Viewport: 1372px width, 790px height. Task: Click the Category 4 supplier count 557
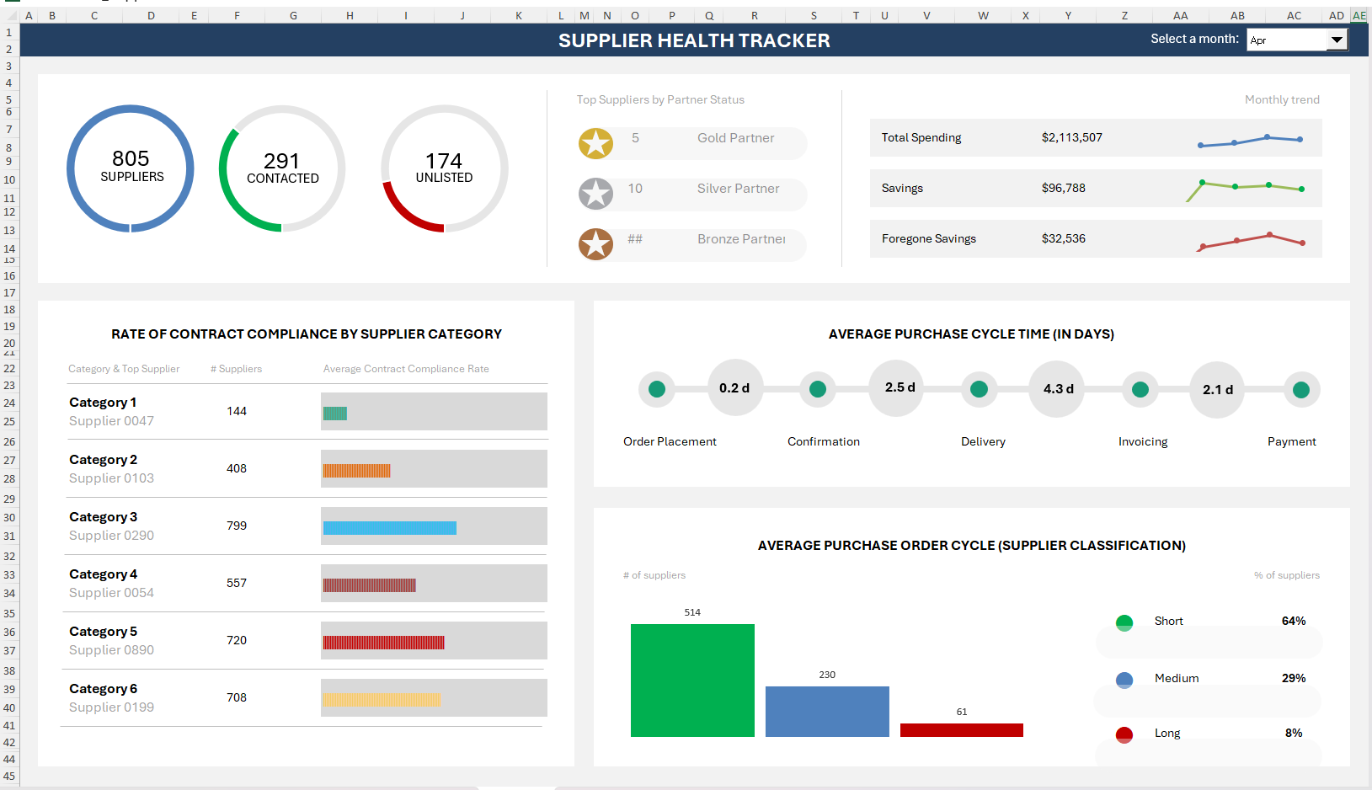pos(237,583)
